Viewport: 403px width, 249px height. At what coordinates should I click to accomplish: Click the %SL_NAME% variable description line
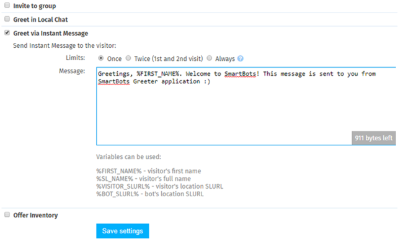(x=143, y=179)
